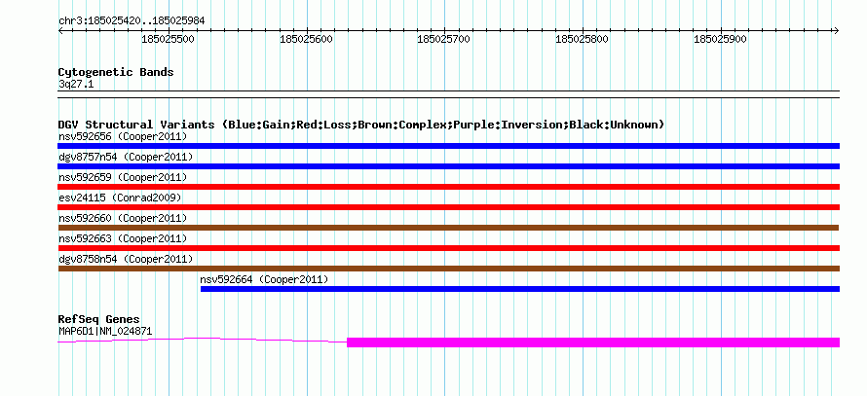
Task: Click the DGV Structural Variants track title
Action: (361, 125)
